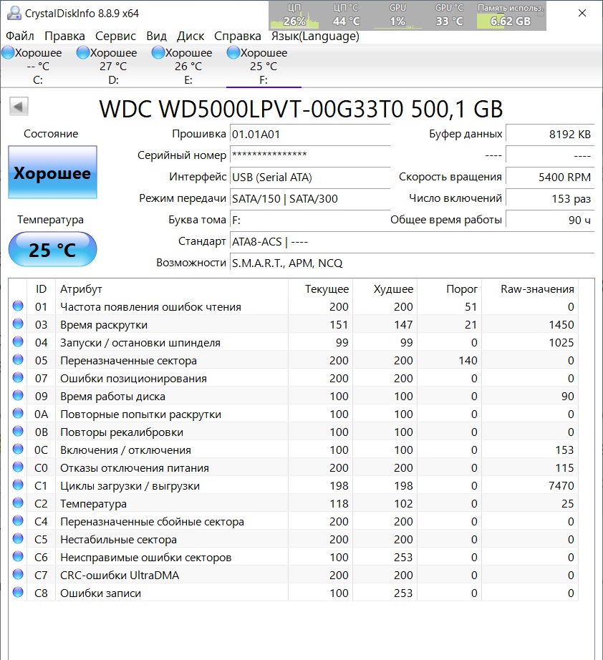Click status circle for attribute C2 Температура
Image resolution: width=603 pixels, height=660 pixels.
(18, 503)
